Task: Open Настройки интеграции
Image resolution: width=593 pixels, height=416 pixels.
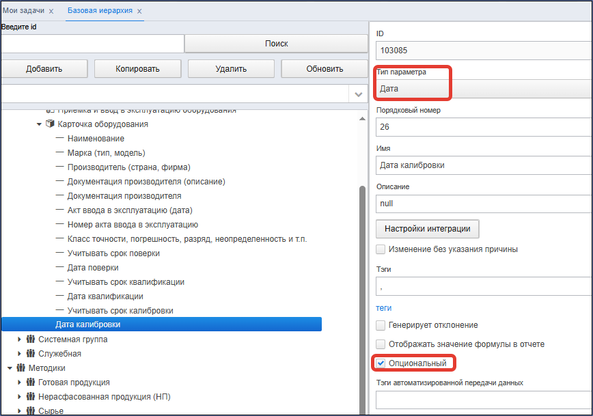Action: 428,229
